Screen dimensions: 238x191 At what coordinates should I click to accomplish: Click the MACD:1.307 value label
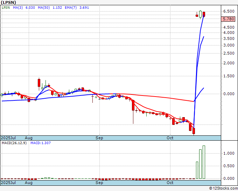[x=41, y=143]
